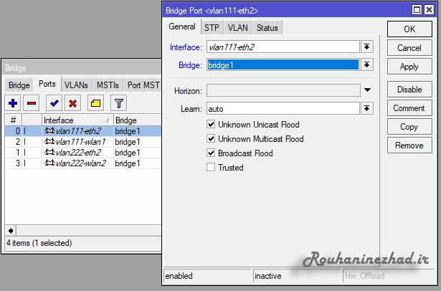Select the vlan222-eth2 port row

(79, 153)
